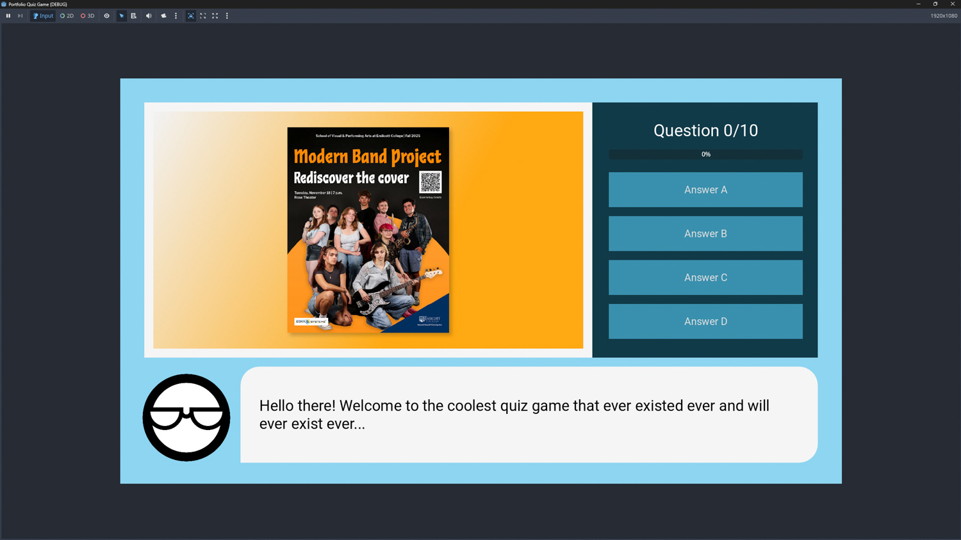Enable 2D node selection mode

[x=67, y=16]
